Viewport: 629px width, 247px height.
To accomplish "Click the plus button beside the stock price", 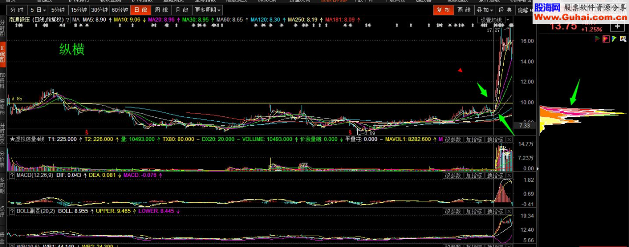I will click(617, 27).
